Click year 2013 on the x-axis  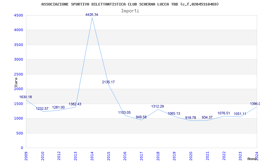[x=76, y=156]
